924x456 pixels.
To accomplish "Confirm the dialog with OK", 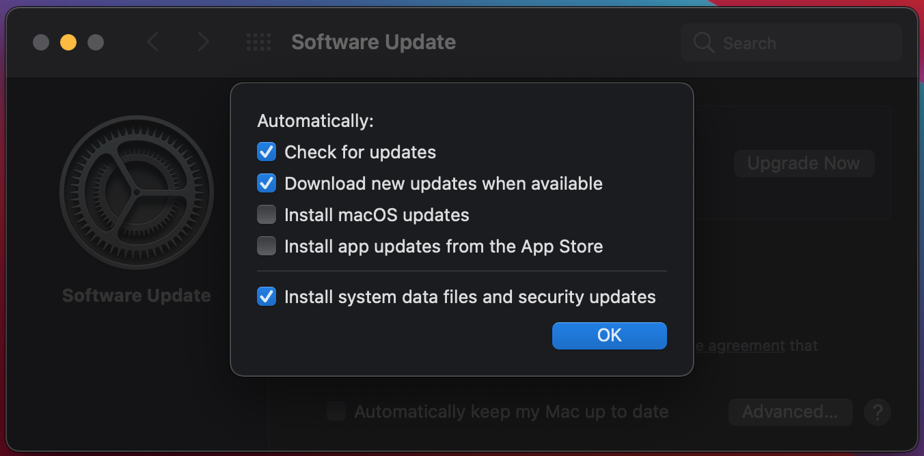I will [610, 335].
